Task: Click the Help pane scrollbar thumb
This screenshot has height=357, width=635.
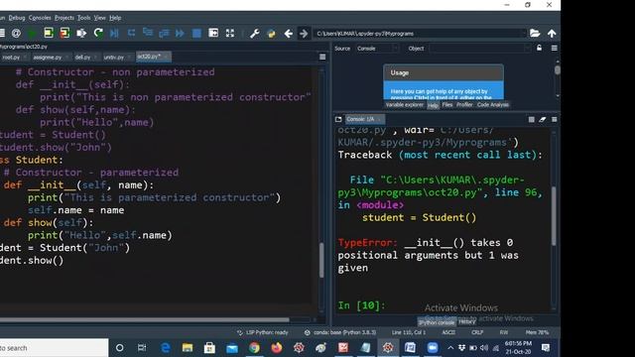Action: pyautogui.click(x=558, y=70)
